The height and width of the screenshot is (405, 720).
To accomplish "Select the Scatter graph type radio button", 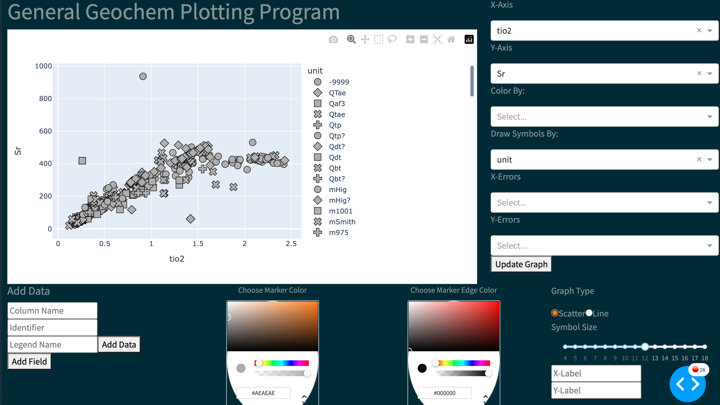I will coord(555,313).
